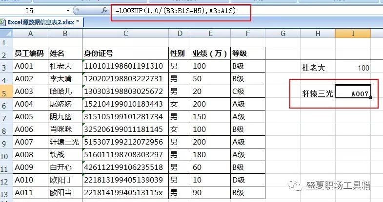The image size is (383, 202).
Task: Select highlighted row 5 header
Action: (6, 92)
